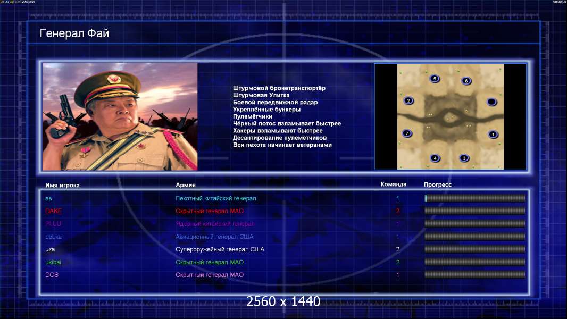
Task: Pick start position marker 6 on the map
Action: point(466,81)
